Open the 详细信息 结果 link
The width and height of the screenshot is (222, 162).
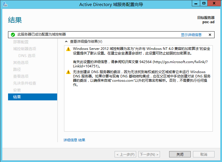(x=74, y=140)
